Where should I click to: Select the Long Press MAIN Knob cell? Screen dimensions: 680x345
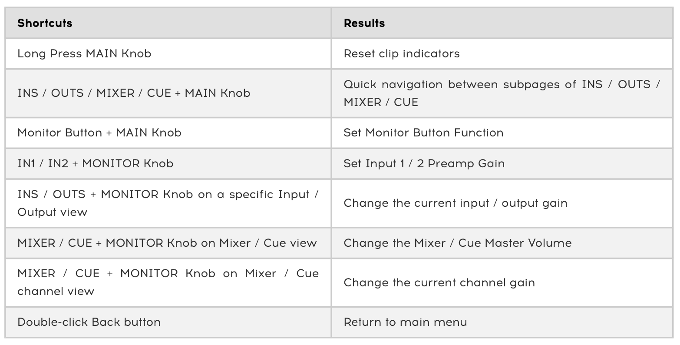click(x=168, y=54)
